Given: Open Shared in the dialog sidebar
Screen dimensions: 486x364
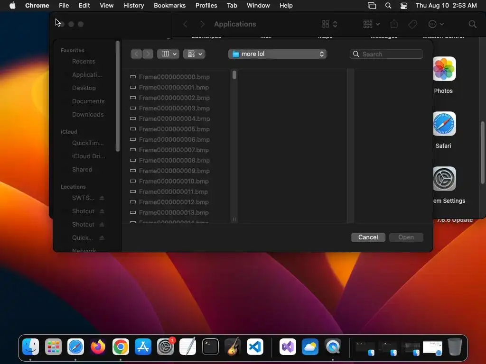Looking at the screenshot, I should (82, 170).
